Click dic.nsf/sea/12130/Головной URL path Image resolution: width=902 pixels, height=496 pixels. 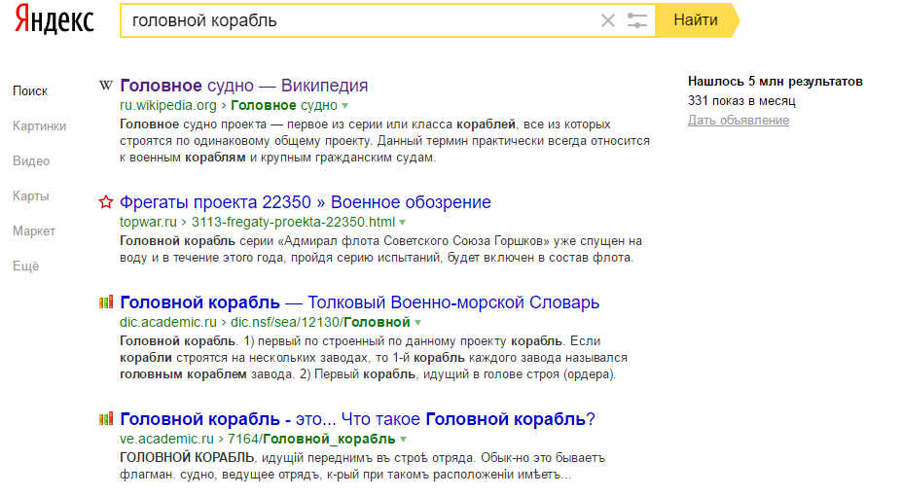click(320, 322)
